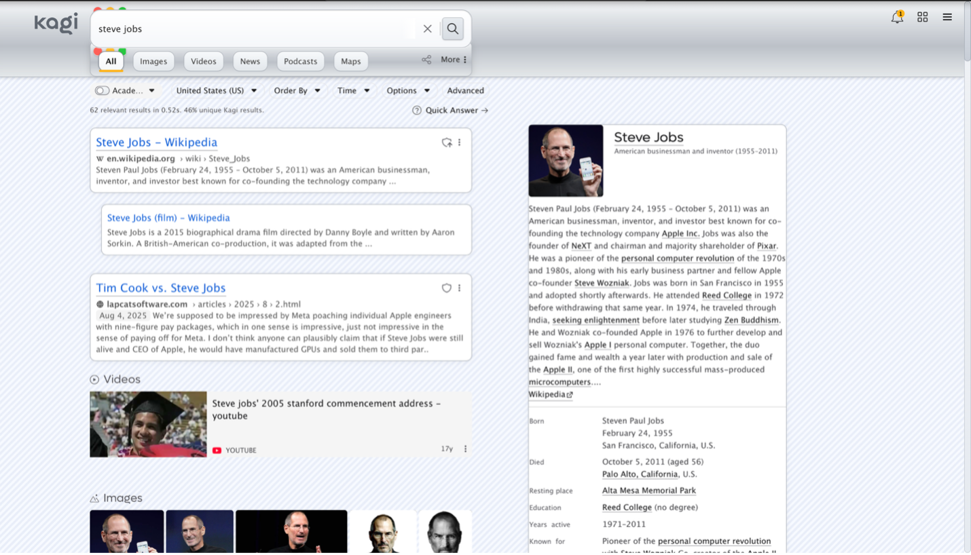Clear the search query with the X icon

pyautogui.click(x=427, y=28)
